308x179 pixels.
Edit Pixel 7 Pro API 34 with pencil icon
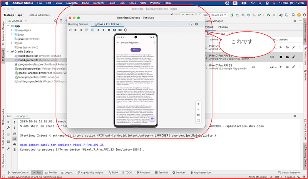tap(294, 57)
